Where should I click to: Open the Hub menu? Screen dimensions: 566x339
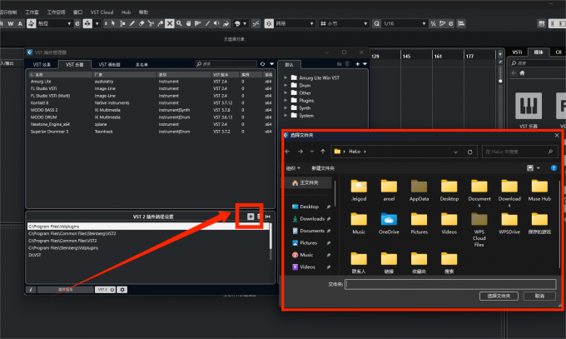tap(126, 12)
